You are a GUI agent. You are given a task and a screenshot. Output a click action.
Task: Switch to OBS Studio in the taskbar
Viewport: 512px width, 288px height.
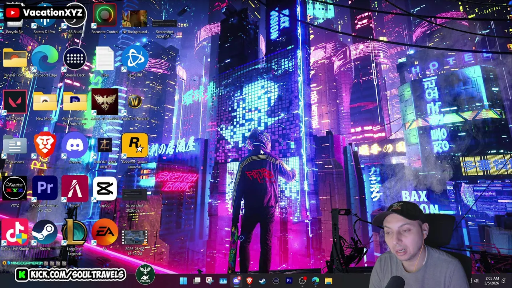coord(302,281)
